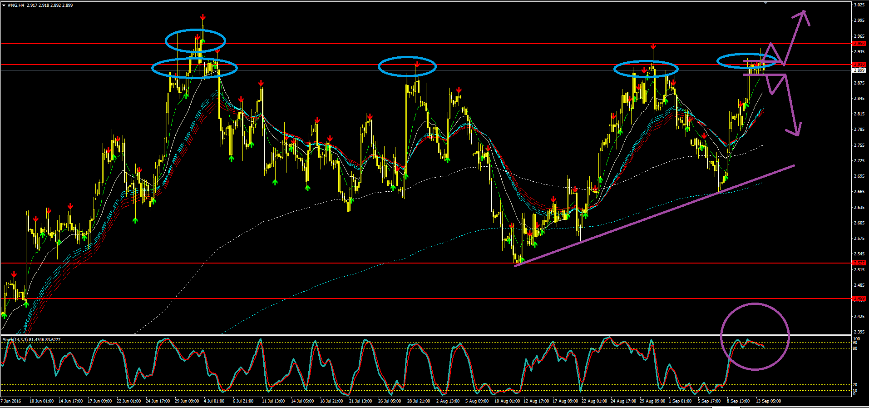The height and width of the screenshot is (408, 869).
Task: Click the current price tag 2.899
Action: [859, 70]
